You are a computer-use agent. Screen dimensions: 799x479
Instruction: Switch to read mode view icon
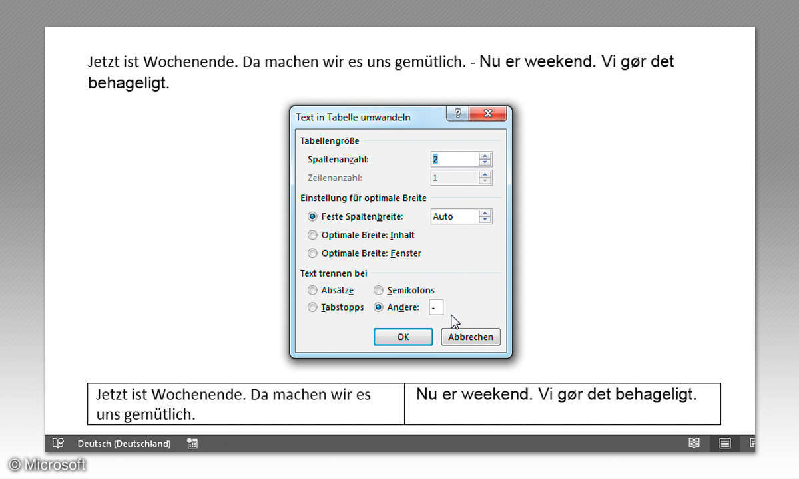point(694,443)
